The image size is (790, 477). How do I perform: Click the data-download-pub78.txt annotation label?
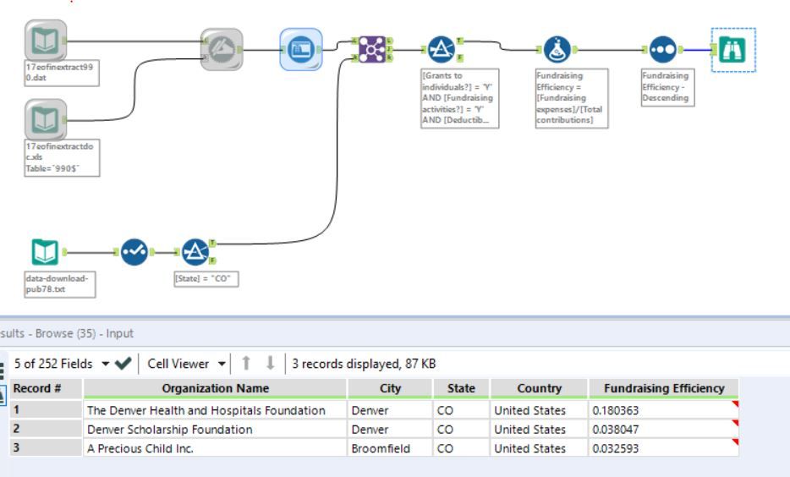pyautogui.click(x=59, y=284)
